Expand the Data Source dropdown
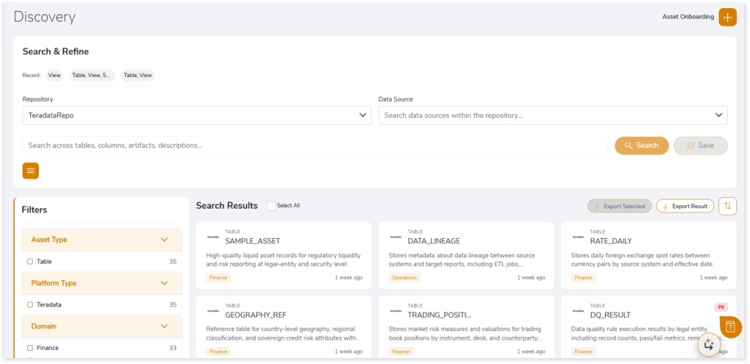This screenshot has width=750, height=364. tap(552, 115)
